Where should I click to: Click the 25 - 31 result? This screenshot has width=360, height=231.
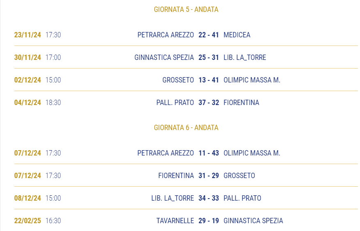click(x=209, y=57)
